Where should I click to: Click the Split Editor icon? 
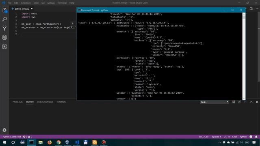251,9
